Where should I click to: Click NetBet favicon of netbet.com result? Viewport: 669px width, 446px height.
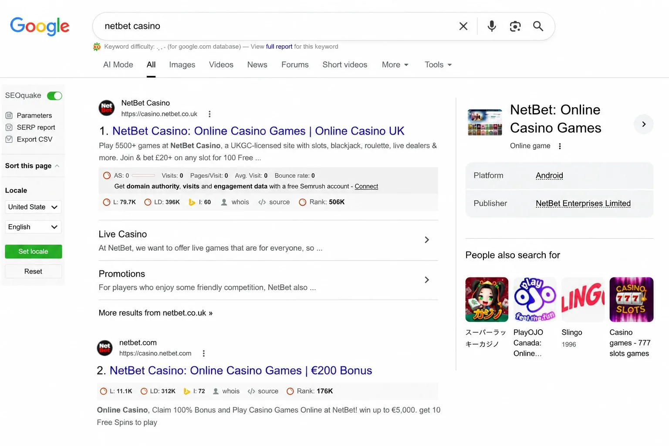pos(105,348)
